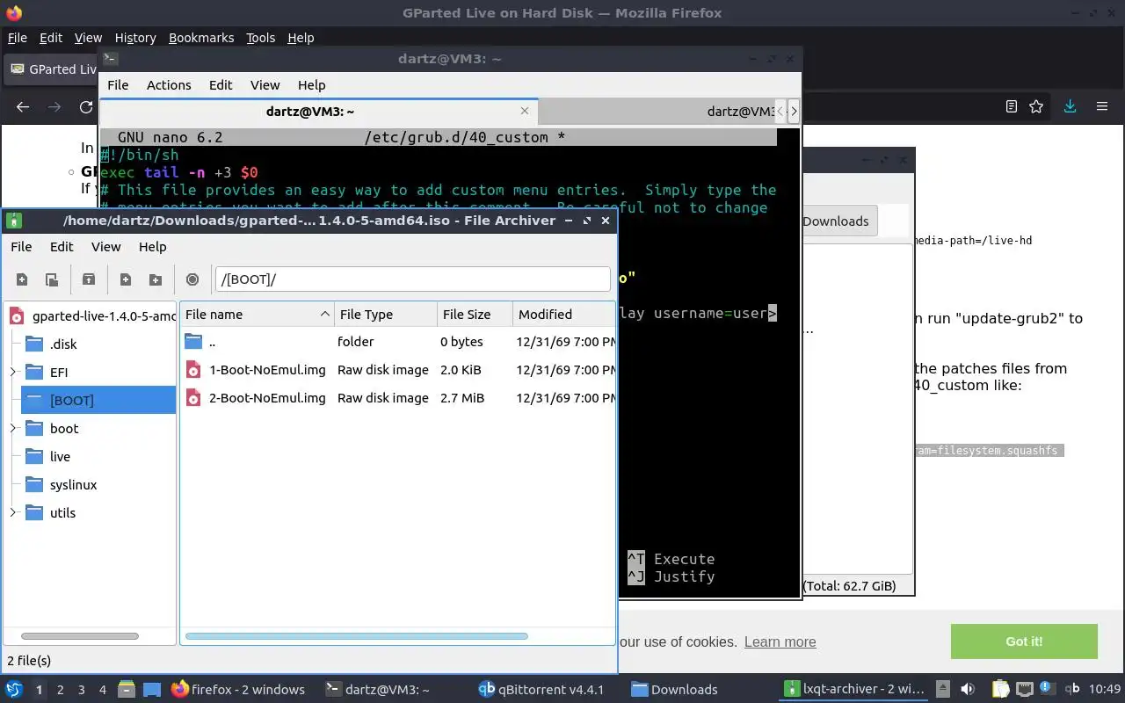The height and width of the screenshot is (703, 1125).
Task: Click the Open archive toolbar icon
Action: (x=52, y=279)
